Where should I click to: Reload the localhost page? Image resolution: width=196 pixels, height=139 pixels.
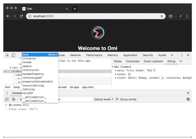tap(21, 16)
